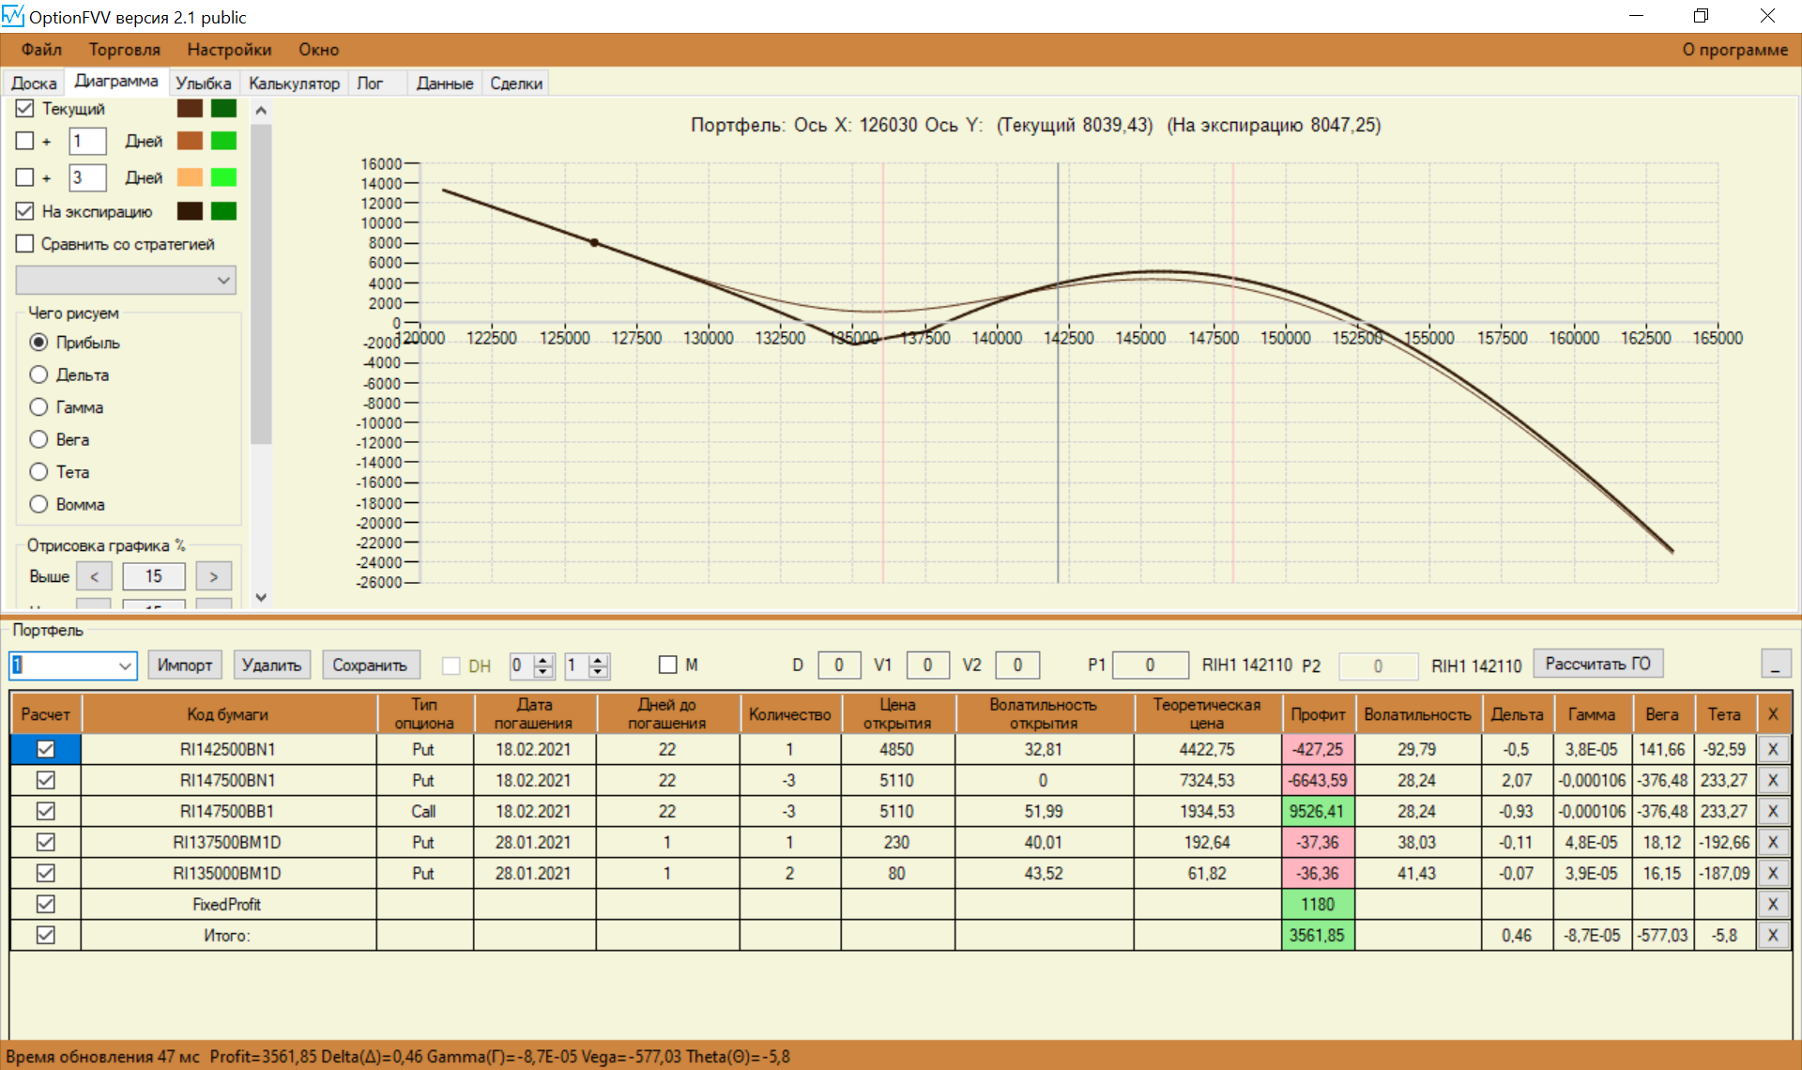Delete the RI142500BN1 row with X

click(1772, 749)
